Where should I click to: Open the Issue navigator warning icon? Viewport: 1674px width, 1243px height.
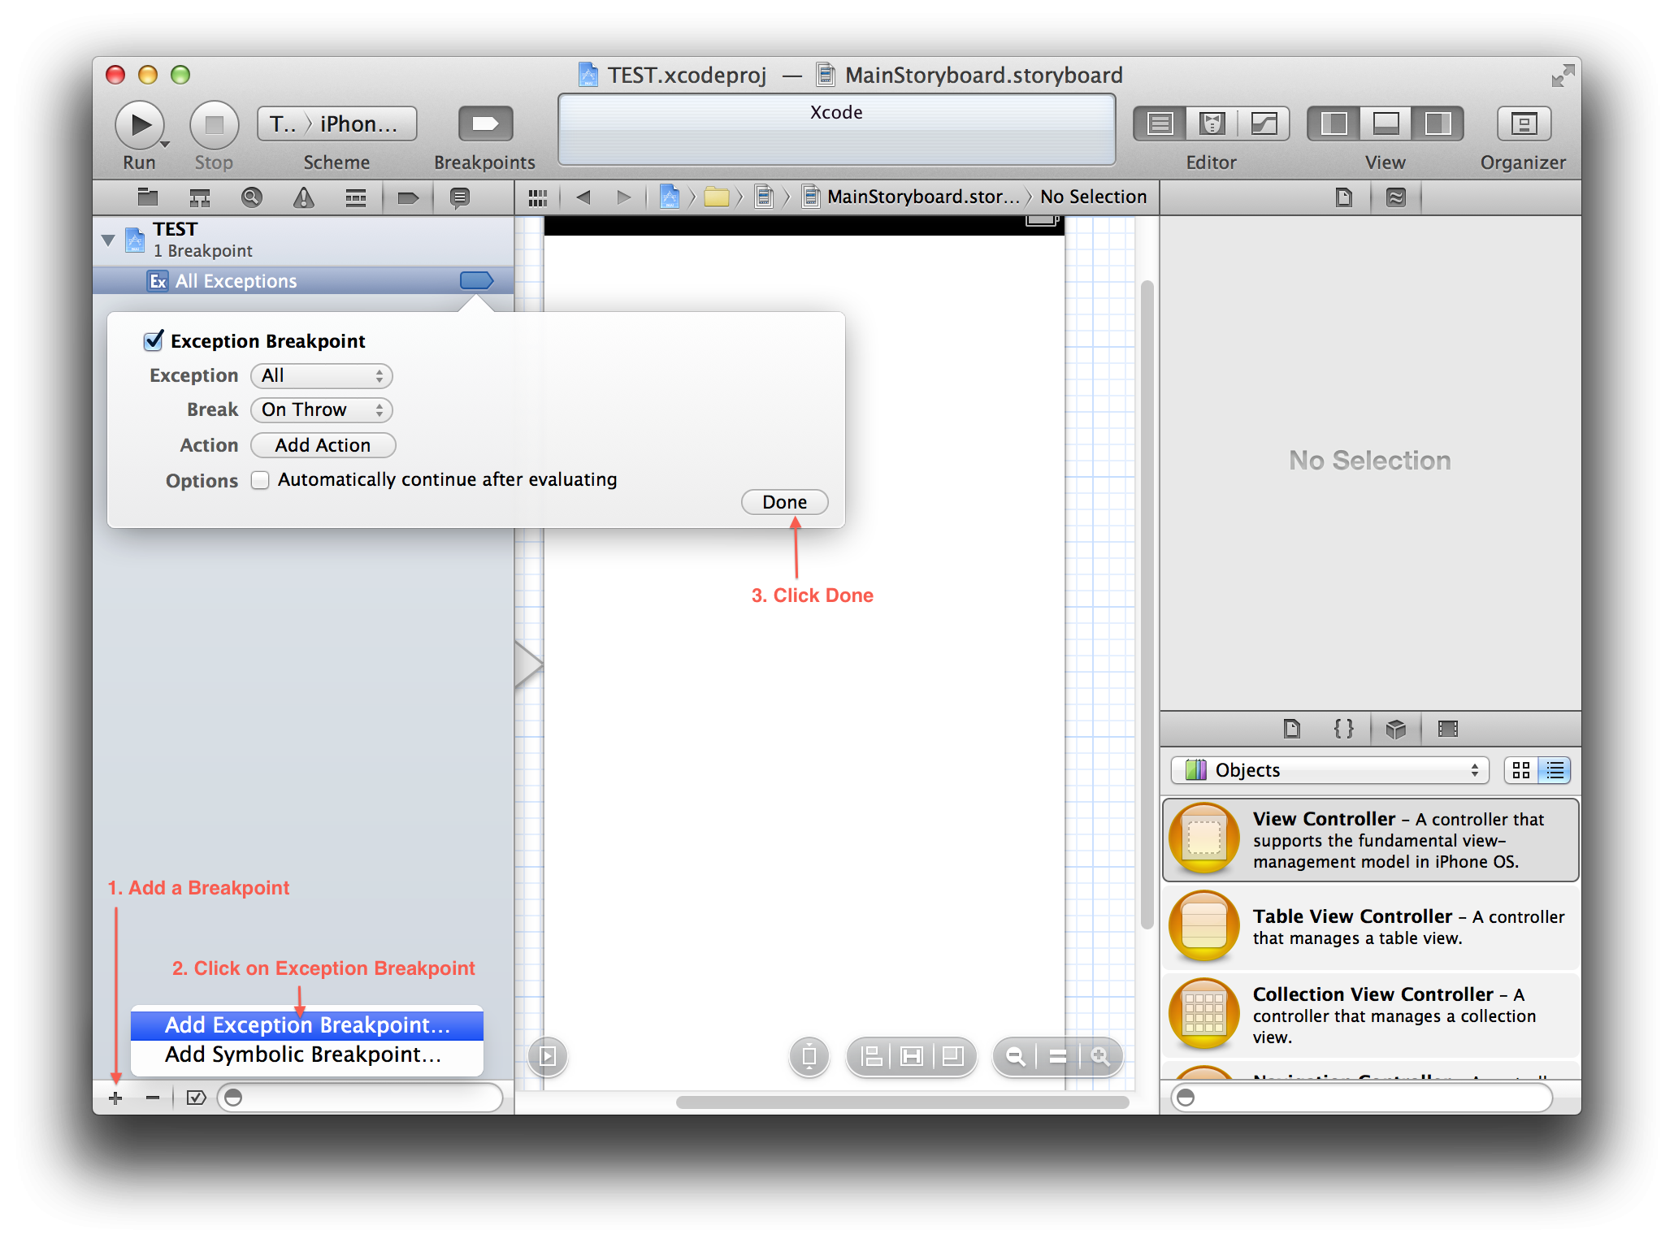(x=303, y=197)
